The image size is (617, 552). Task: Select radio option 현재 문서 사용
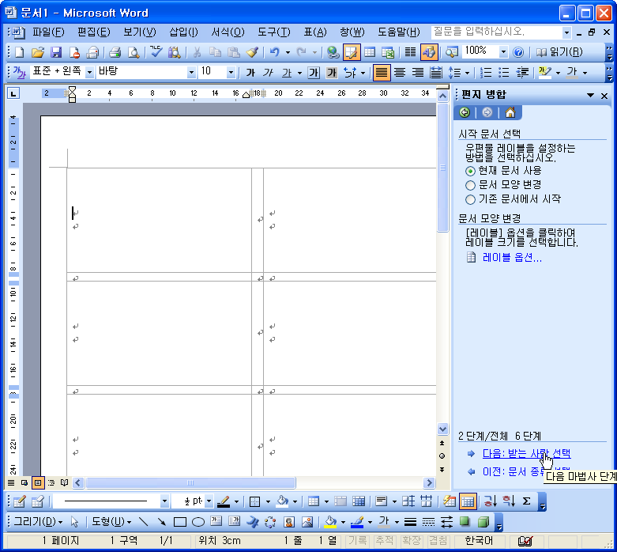[x=470, y=171]
